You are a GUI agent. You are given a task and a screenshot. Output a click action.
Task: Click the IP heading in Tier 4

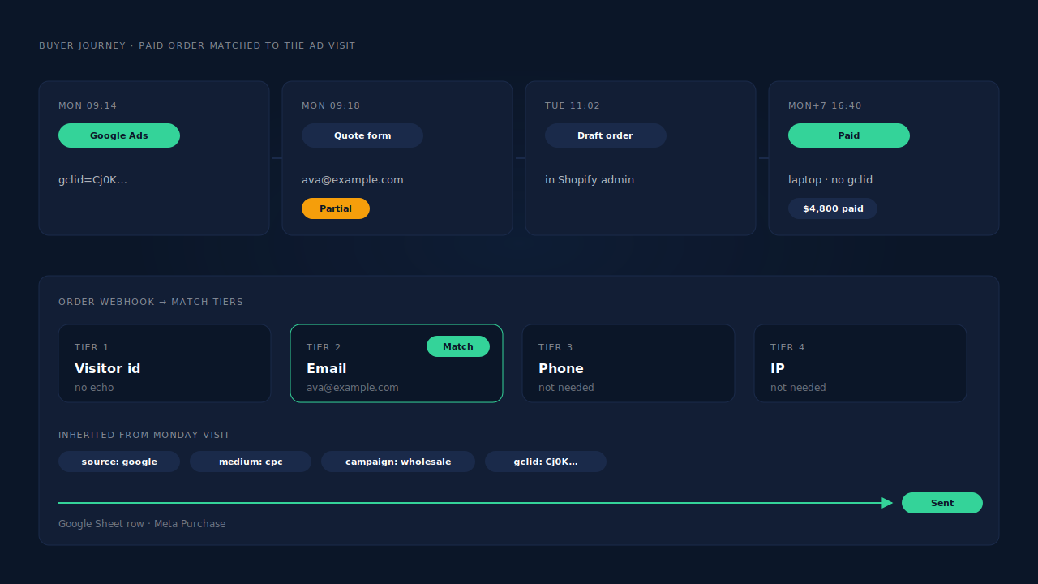[778, 368]
